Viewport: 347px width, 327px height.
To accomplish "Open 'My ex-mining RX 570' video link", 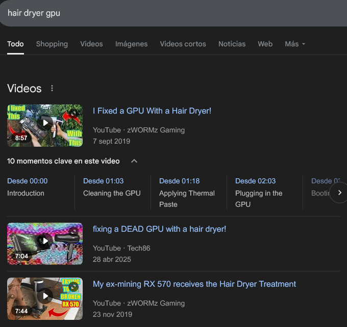I will (x=194, y=284).
